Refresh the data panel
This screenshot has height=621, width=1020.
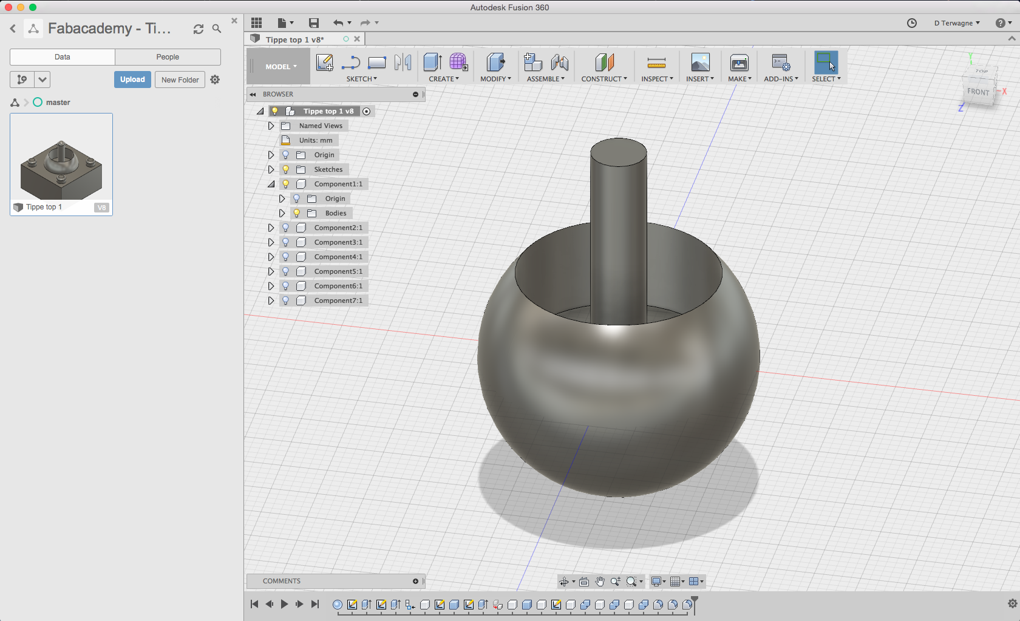[199, 29]
